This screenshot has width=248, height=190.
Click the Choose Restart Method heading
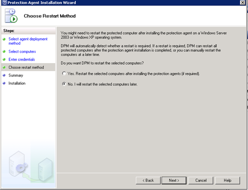[x=50, y=16]
